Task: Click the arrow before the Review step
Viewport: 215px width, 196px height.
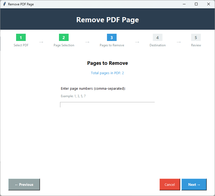Action: [179, 42]
